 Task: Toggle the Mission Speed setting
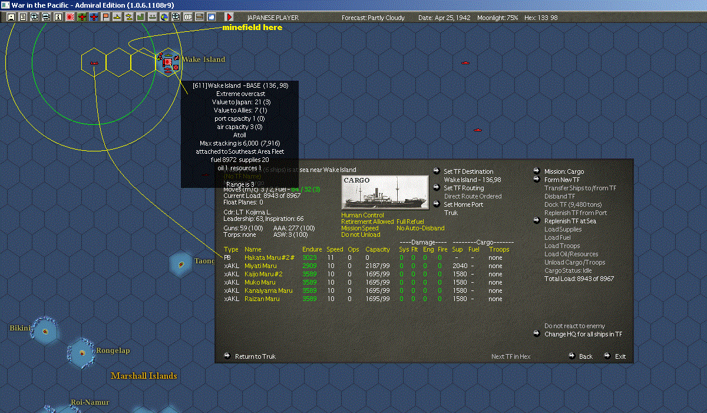click(360, 228)
